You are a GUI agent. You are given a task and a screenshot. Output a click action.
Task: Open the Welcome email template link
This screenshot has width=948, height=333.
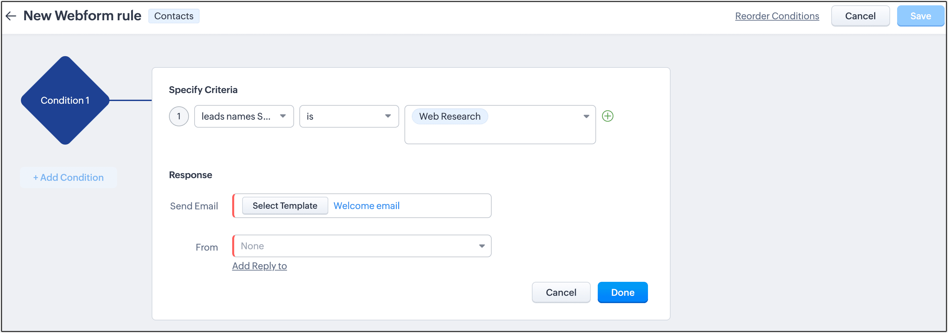coord(366,206)
